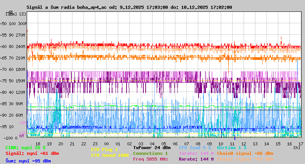The width and height of the screenshot is (305, 164).
Task: Click the hour label '05' on the time axis
Action: pos(164,144)
